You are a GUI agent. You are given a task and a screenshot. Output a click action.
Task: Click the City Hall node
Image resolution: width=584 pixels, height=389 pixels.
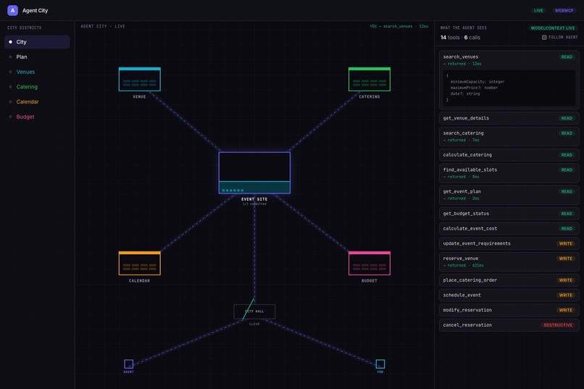[254, 311]
